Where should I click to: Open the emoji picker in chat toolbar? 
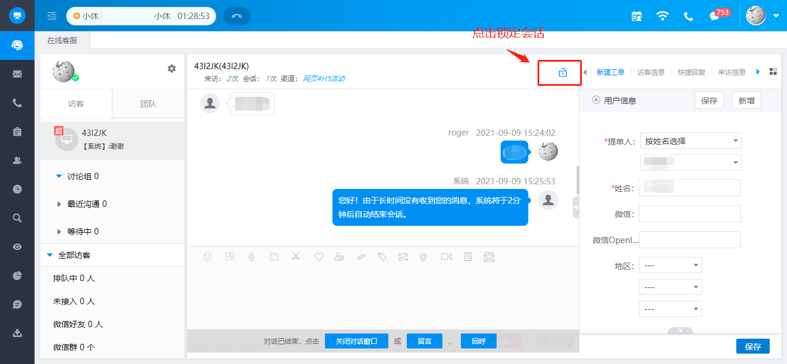point(208,257)
